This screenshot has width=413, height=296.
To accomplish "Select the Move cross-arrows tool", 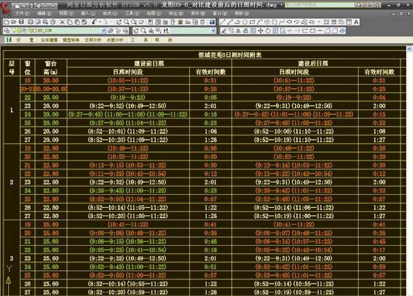I will [x=260, y=31].
